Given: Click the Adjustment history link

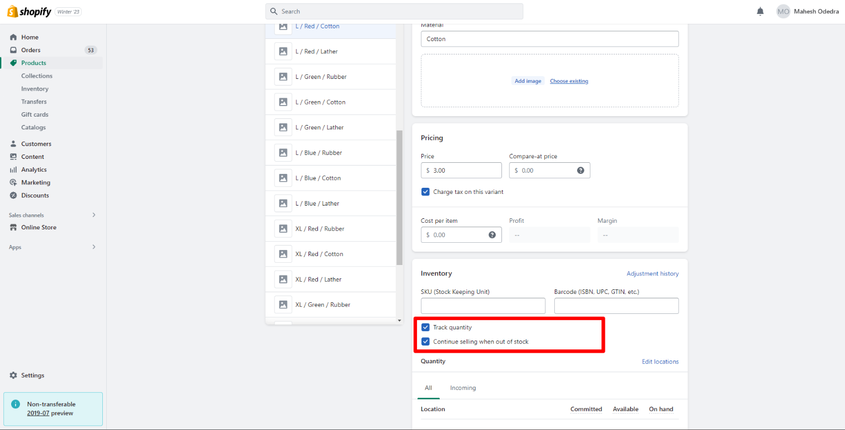Looking at the screenshot, I should point(652,274).
